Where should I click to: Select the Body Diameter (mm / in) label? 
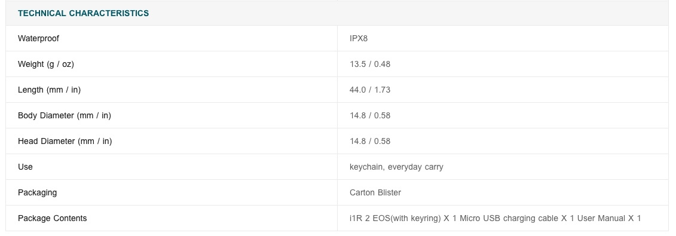coord(64,115)
